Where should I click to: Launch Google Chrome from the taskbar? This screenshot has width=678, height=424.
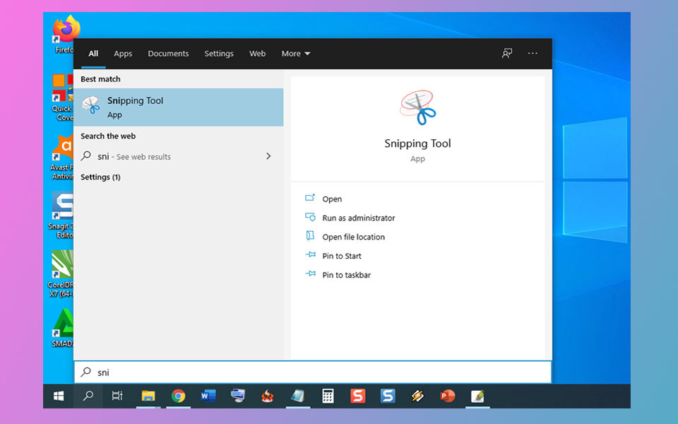tap(178, 395)
